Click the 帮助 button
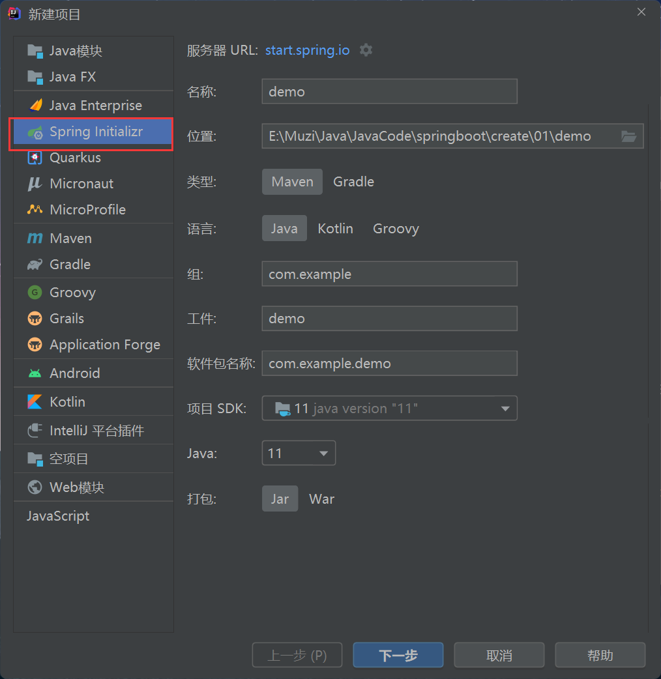Viewport: 661px width, 679px height. point(600,655)
